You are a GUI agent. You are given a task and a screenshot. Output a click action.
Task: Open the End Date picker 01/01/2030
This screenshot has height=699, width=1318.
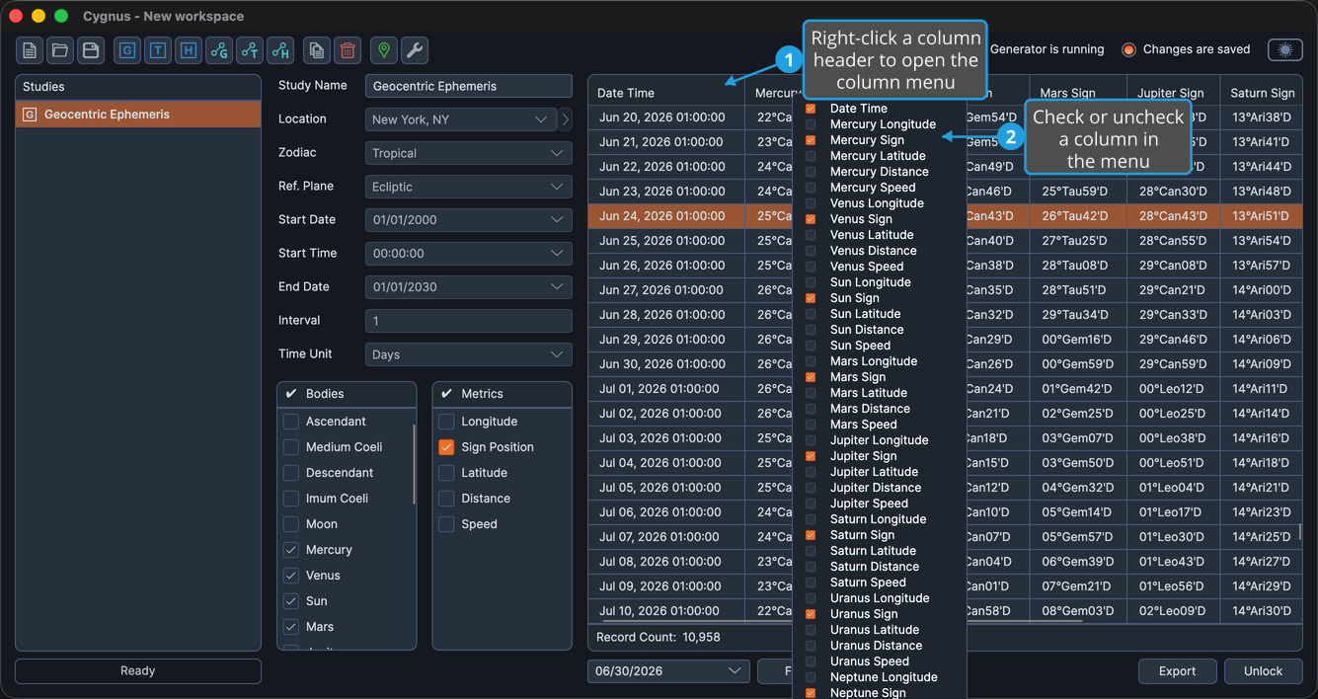coord(469,287)
